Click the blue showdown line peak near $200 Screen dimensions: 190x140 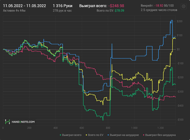coord(172,20)
